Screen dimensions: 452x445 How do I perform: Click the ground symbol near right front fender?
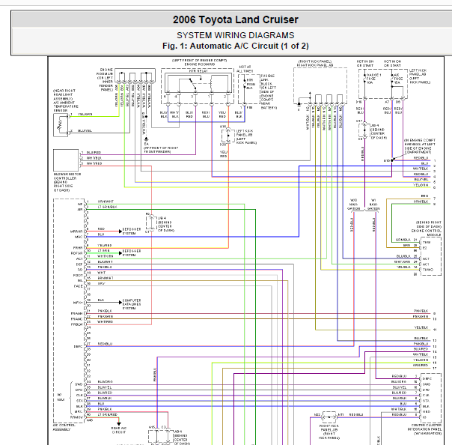tap(146, 139)
